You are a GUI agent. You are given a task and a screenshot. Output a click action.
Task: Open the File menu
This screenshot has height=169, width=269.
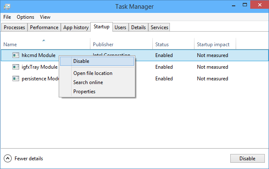tap(7, 17)
